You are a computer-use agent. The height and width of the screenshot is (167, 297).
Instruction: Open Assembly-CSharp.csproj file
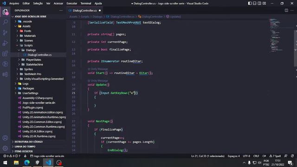tap(38, 98)
